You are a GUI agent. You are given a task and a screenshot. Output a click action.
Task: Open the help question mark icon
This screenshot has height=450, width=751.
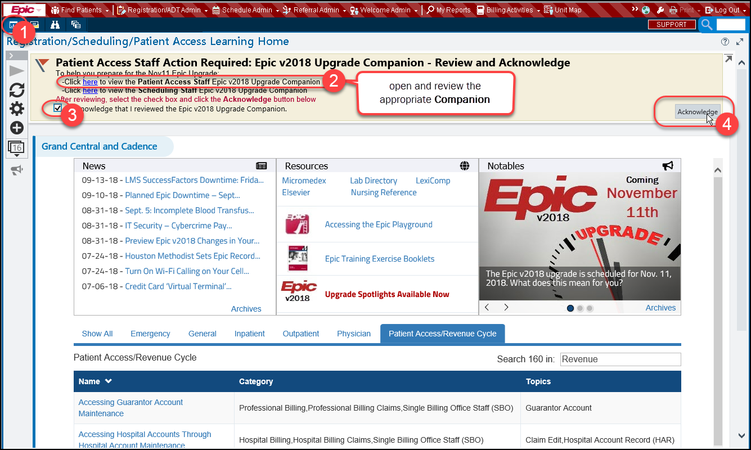pos(725,42)
